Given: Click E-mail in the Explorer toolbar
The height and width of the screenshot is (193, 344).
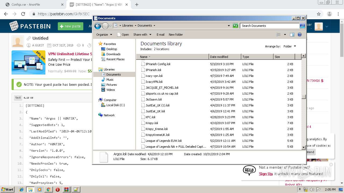Looking at the screenshot, I should coord(160,35).
